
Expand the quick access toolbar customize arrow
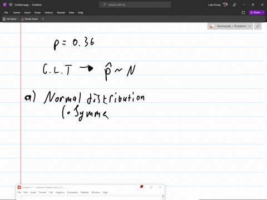click(x=43, y=19)
